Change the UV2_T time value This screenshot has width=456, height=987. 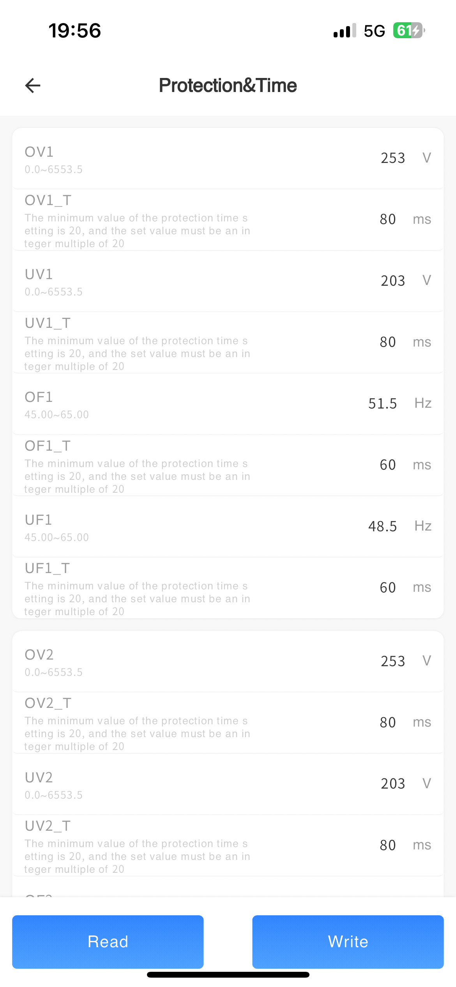[387, 845]
